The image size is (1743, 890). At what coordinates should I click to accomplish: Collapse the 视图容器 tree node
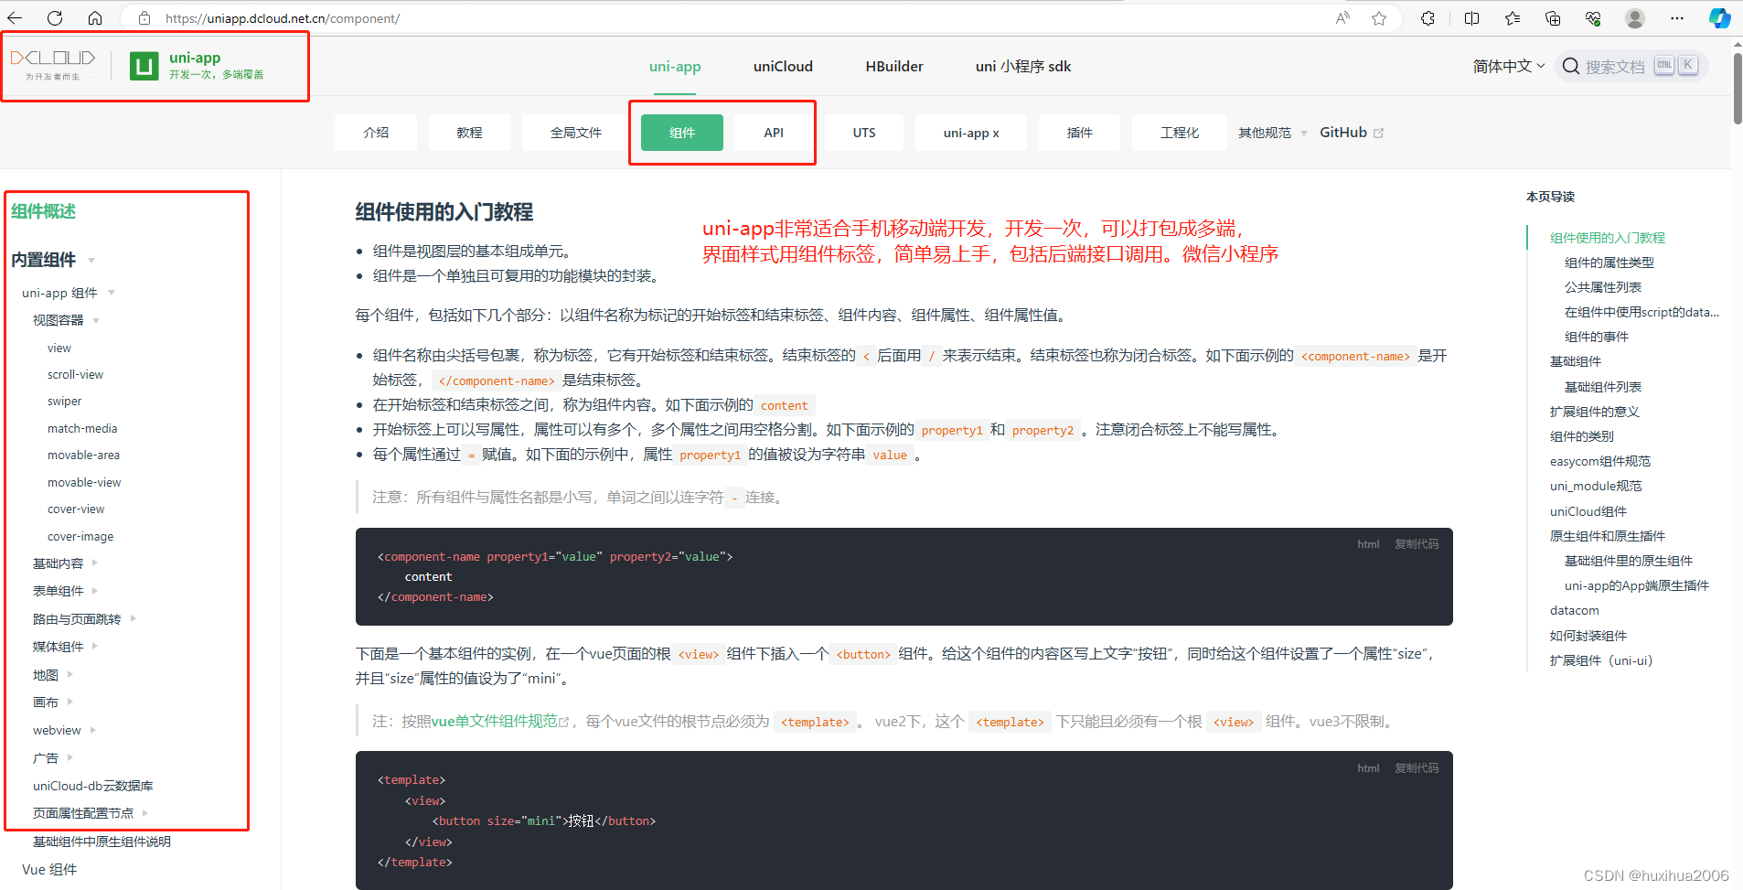[x=96, y=320]
